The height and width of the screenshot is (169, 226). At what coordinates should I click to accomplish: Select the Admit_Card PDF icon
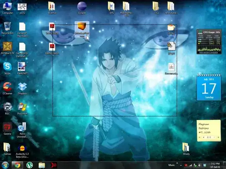tap(52, 48)
